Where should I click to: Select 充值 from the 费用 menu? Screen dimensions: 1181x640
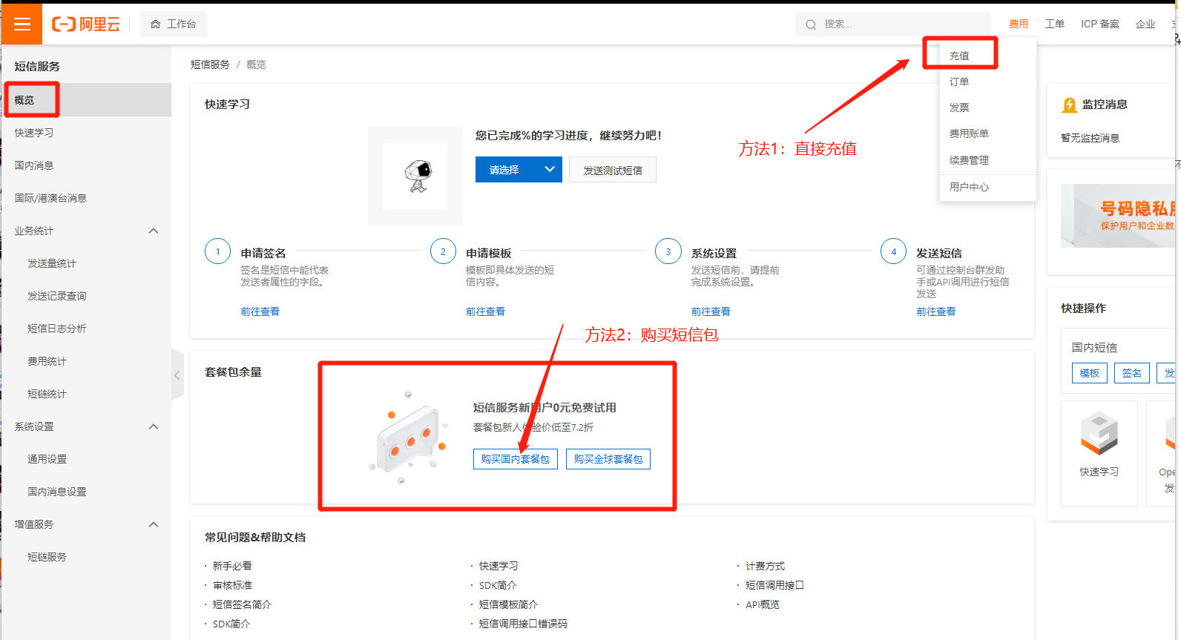959,56
